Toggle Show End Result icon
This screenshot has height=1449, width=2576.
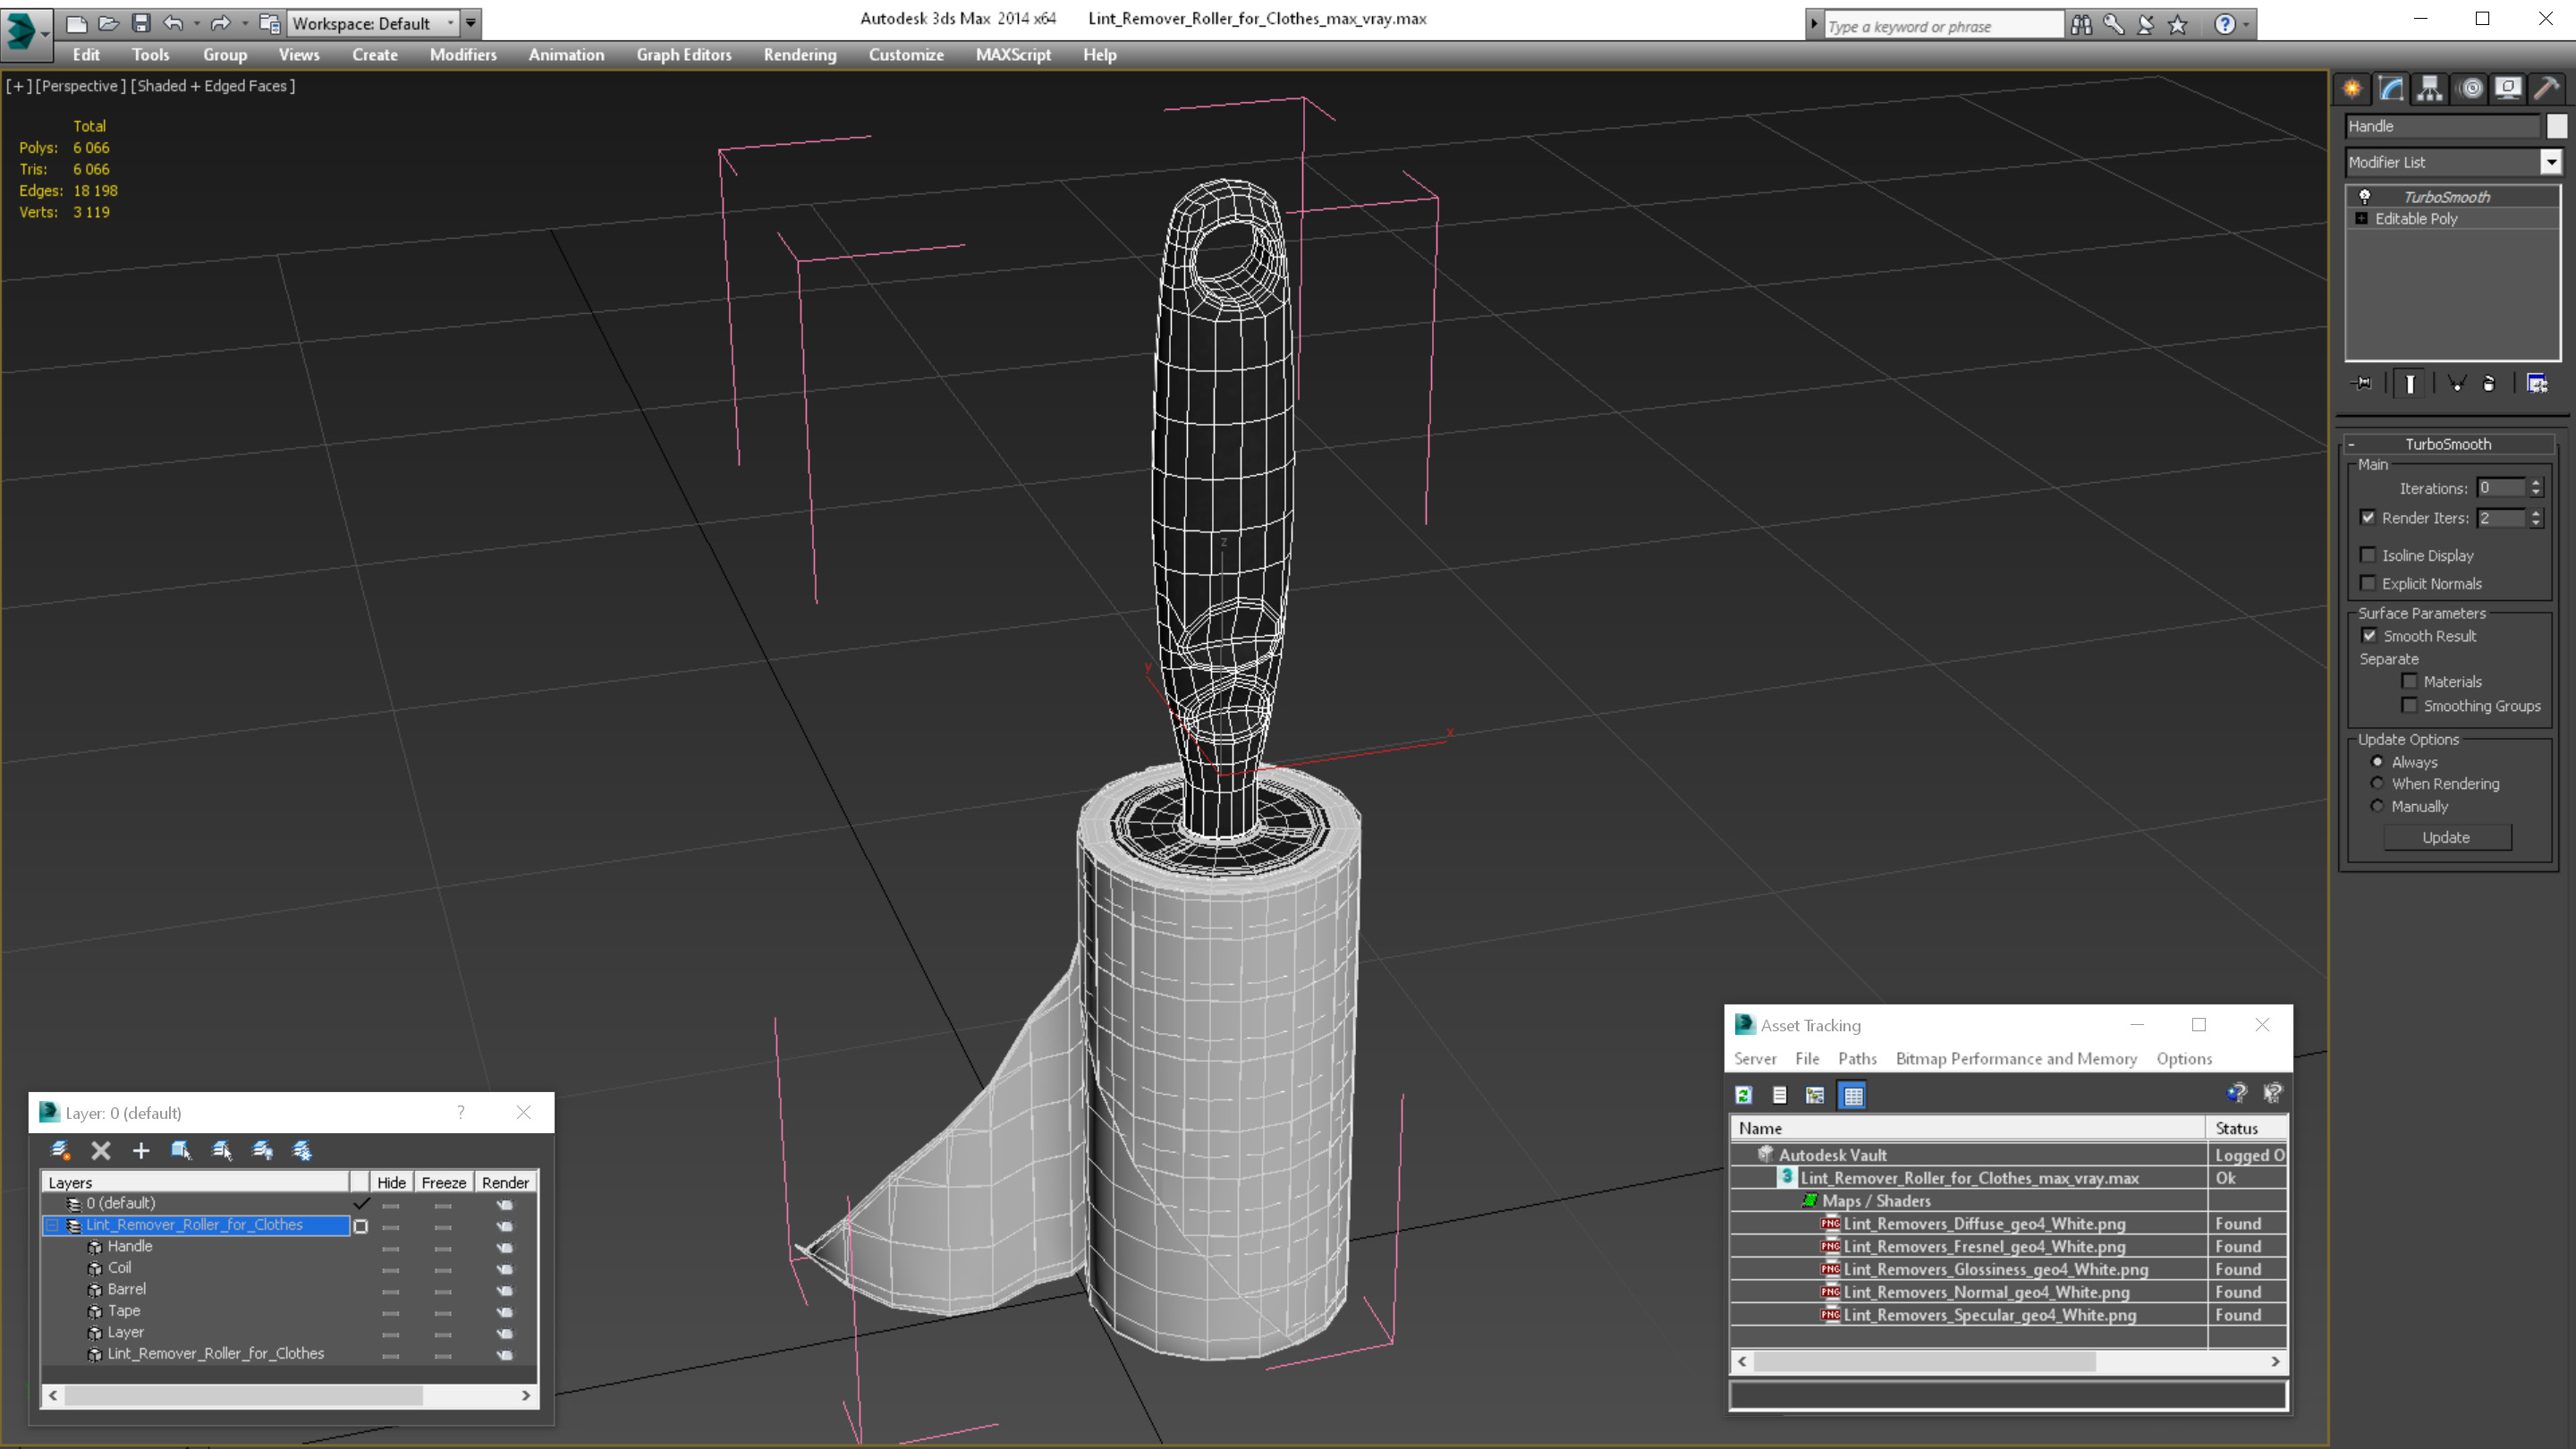point(2410,383)
